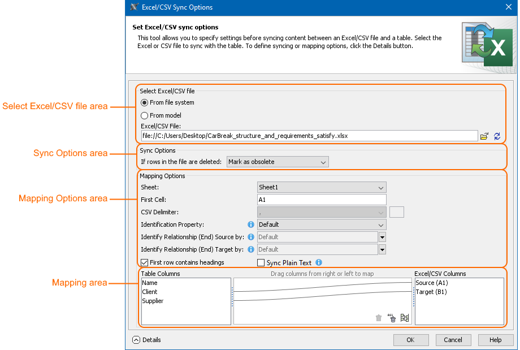Select Client in Table Columns

pos(150,292)
